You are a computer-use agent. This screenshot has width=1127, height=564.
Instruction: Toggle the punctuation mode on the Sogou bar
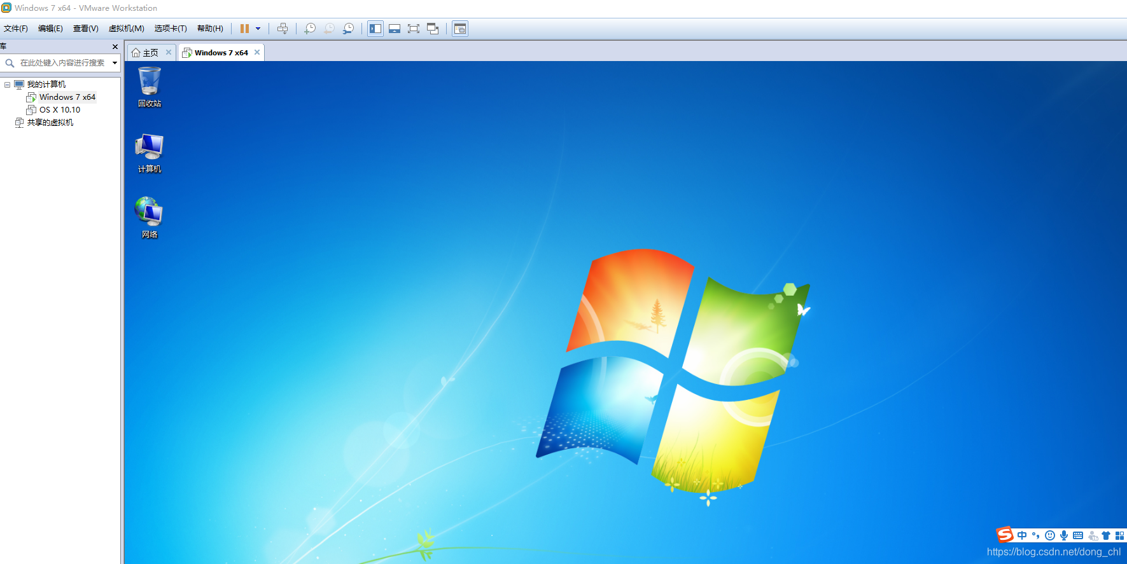(1036, 535)
